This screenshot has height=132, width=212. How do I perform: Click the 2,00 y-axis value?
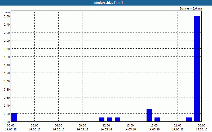pos(7,41)
